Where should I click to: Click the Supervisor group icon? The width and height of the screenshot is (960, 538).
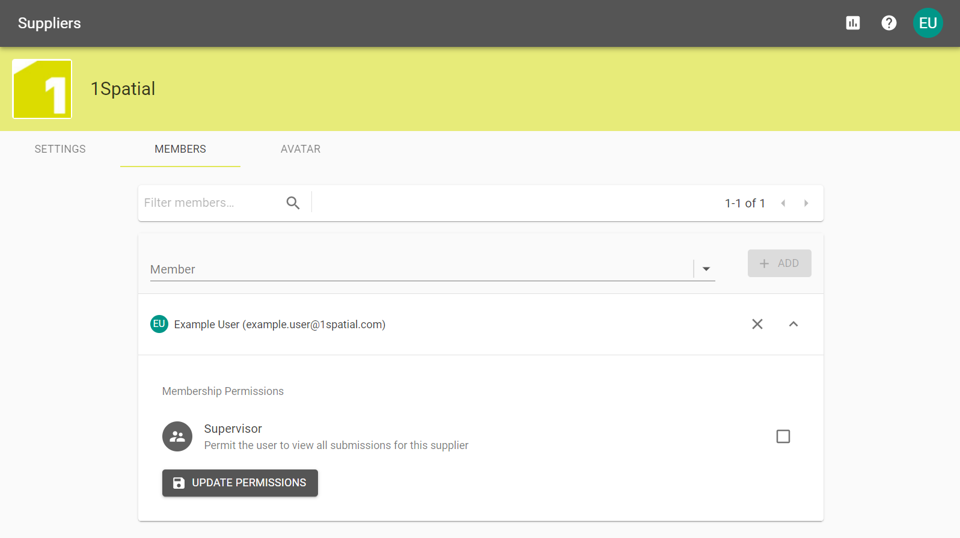177,436
